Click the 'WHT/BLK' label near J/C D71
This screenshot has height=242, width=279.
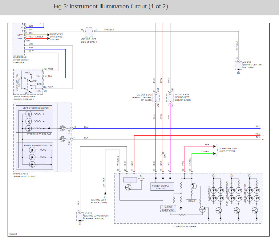109,29
